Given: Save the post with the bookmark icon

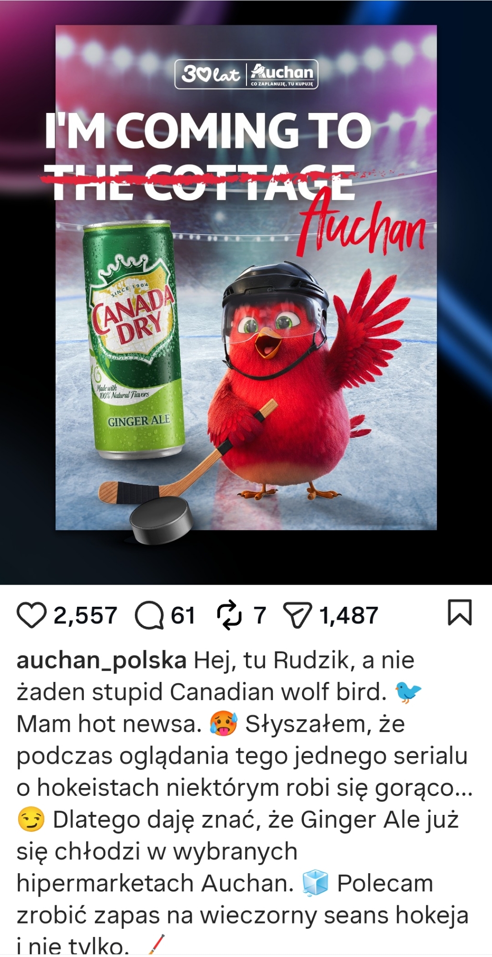Looking at the screenshot, I should [459, 612].
